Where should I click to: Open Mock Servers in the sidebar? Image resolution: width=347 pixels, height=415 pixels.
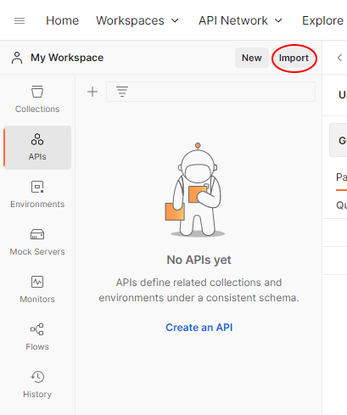point(37,242)
